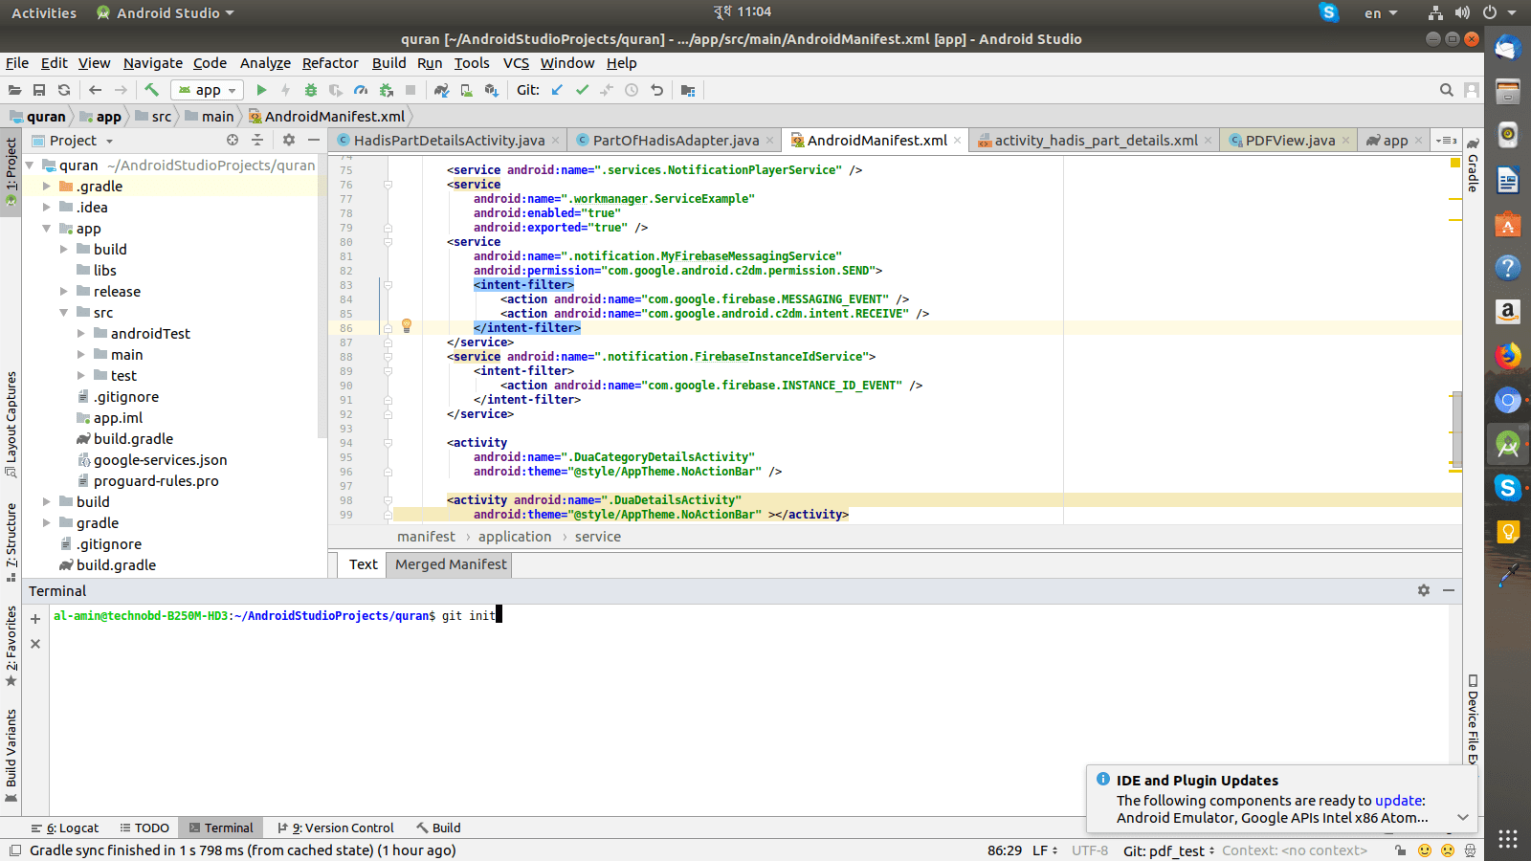Switch to the PDFView.java editor tab
This screenshot has height=861, width=1531.
(1289, 141)
